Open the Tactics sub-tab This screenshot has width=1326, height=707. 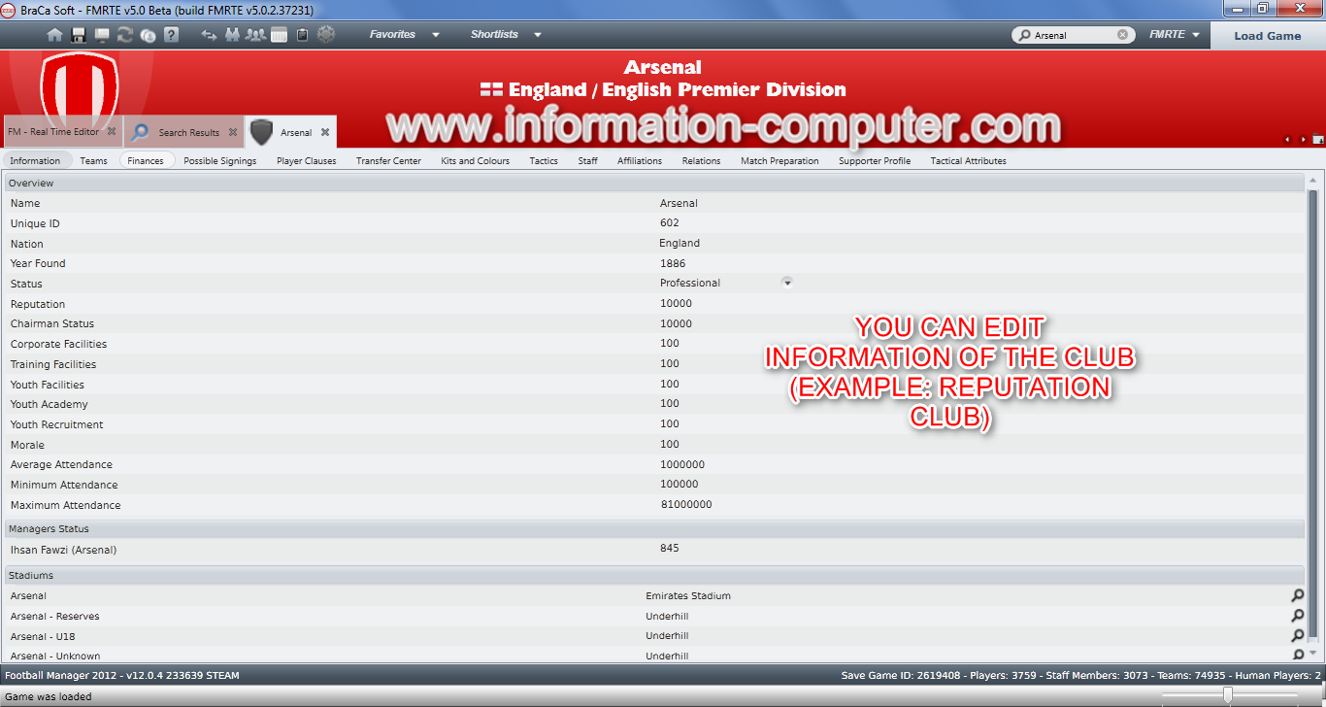pos(544,160)
